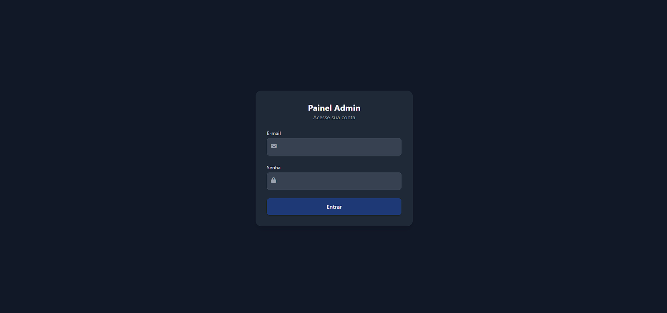Place cursor in the text box under Senha

click(338, 181)
